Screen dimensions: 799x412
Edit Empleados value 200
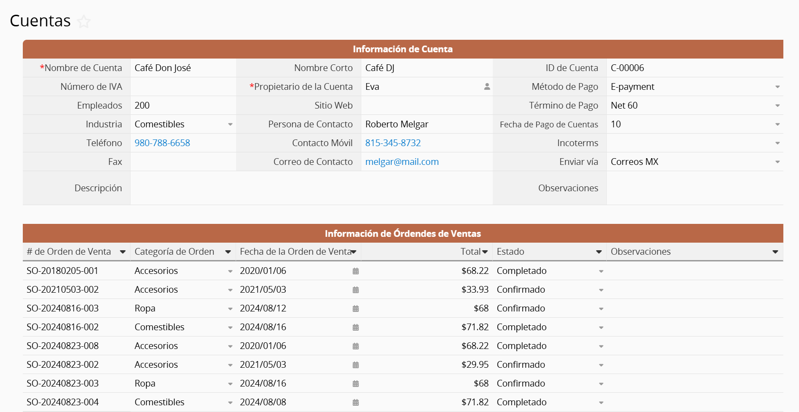coord(183,105)
